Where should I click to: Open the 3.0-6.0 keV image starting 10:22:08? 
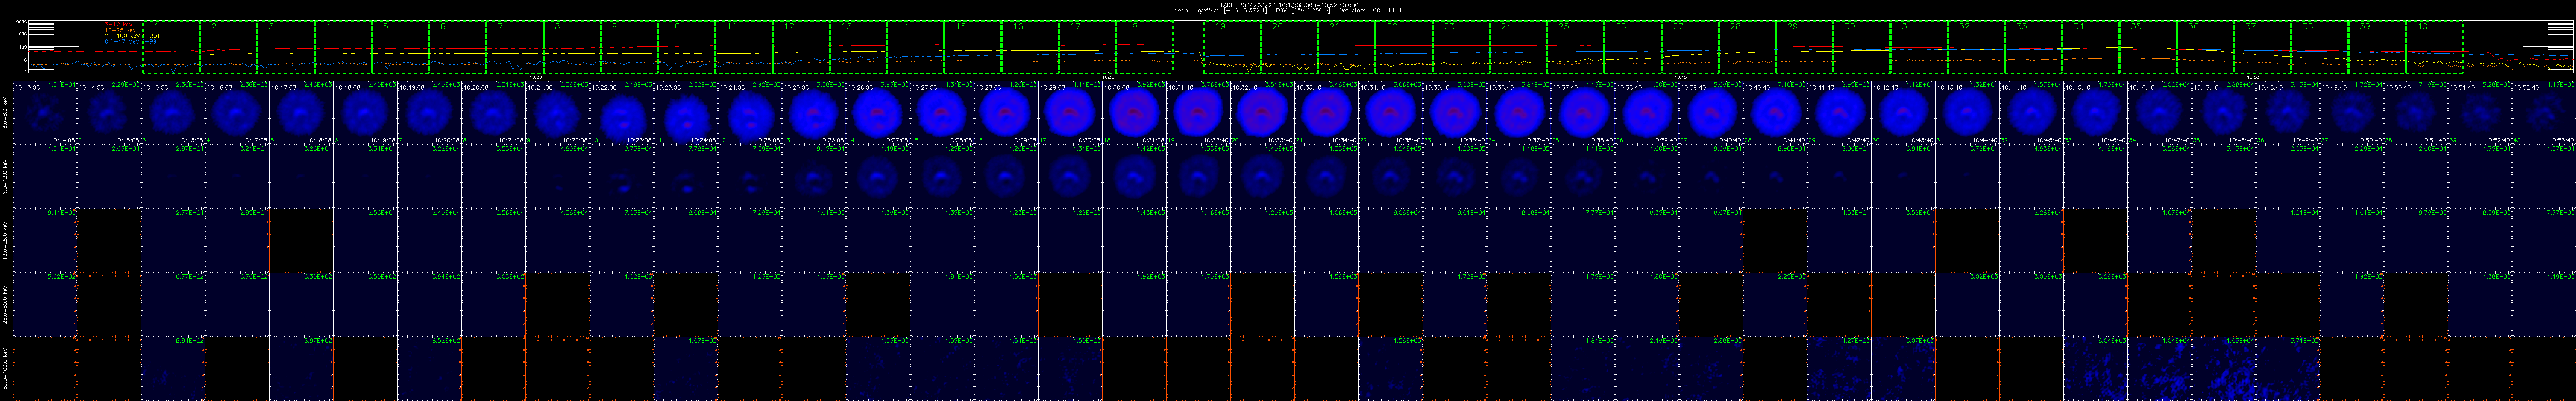pyautogui.click(x=622, y=113)
